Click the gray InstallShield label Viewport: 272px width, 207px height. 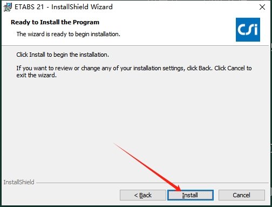click(19, 182)
